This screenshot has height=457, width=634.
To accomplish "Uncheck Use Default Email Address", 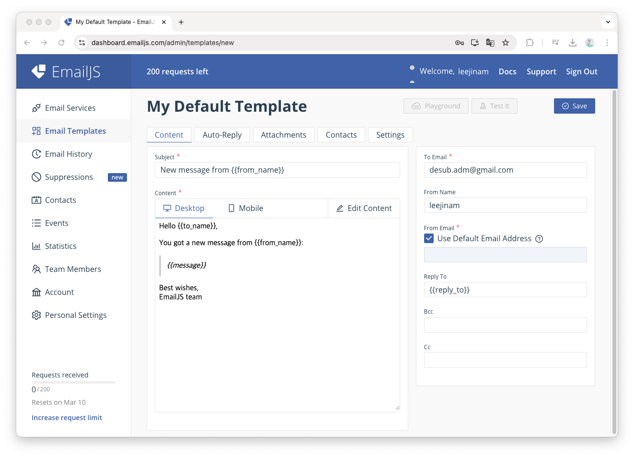I will point(429,238).
